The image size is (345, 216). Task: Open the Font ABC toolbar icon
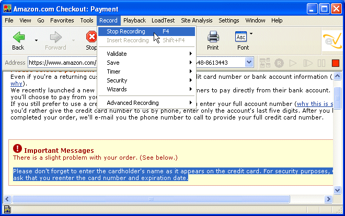[241, 37]
